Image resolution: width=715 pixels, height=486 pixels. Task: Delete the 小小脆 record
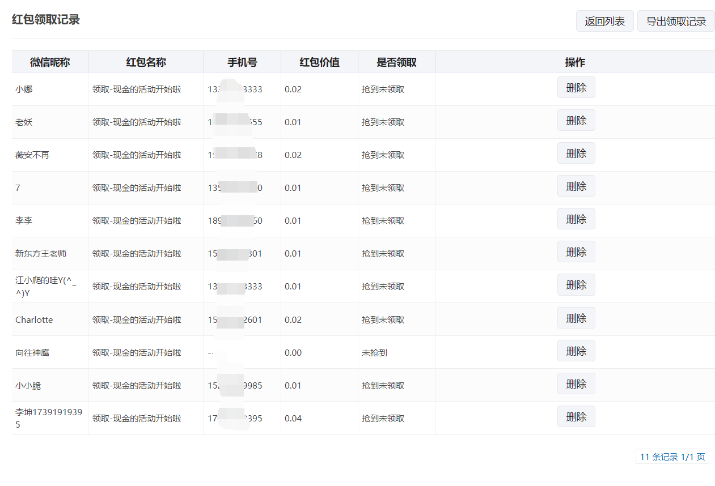click(x=576, y=384)
